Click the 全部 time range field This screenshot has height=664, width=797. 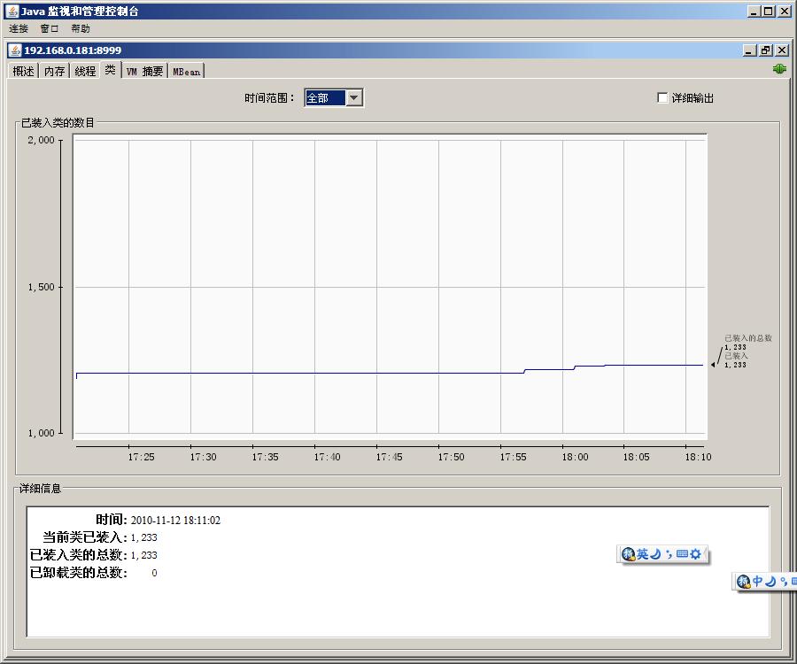tap(325, 97)
